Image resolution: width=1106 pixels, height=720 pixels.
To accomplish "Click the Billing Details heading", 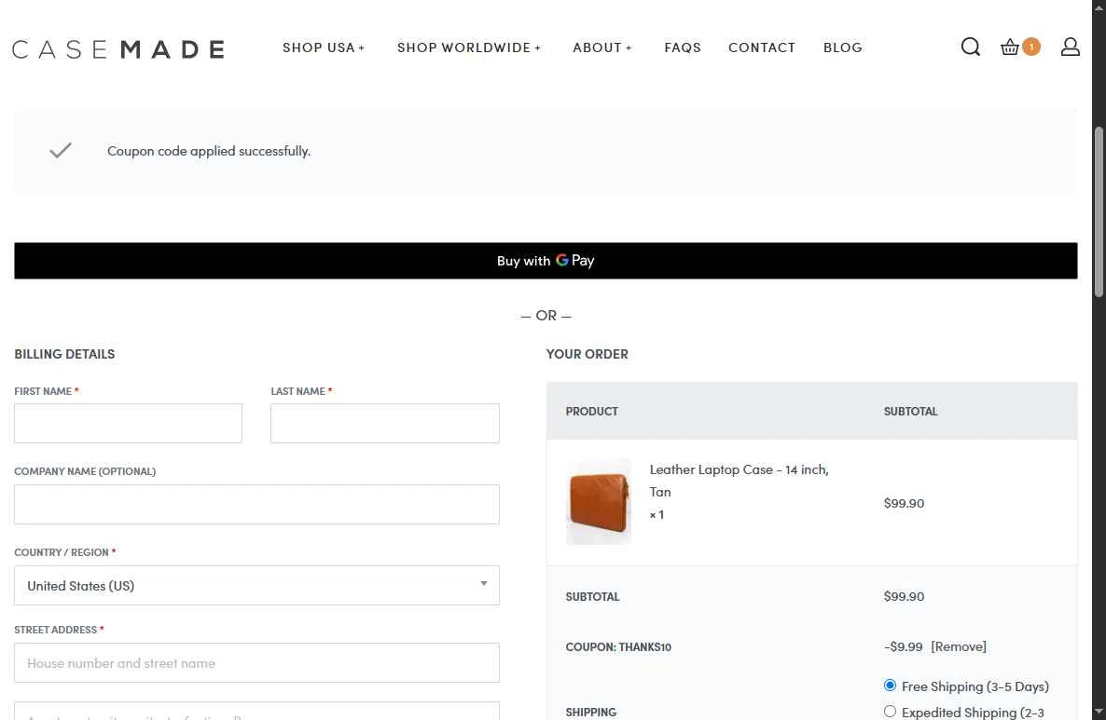I will 64,354.
